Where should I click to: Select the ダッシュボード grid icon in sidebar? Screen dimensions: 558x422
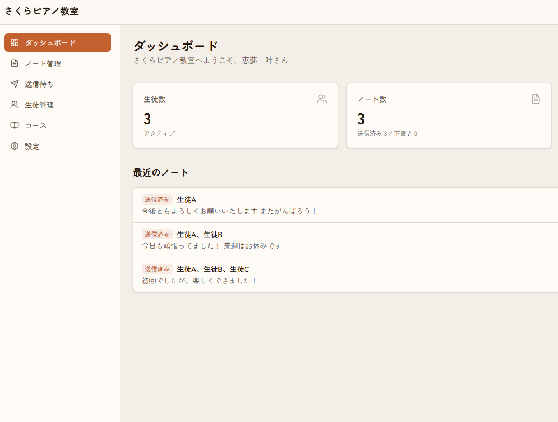click(15, 42)
